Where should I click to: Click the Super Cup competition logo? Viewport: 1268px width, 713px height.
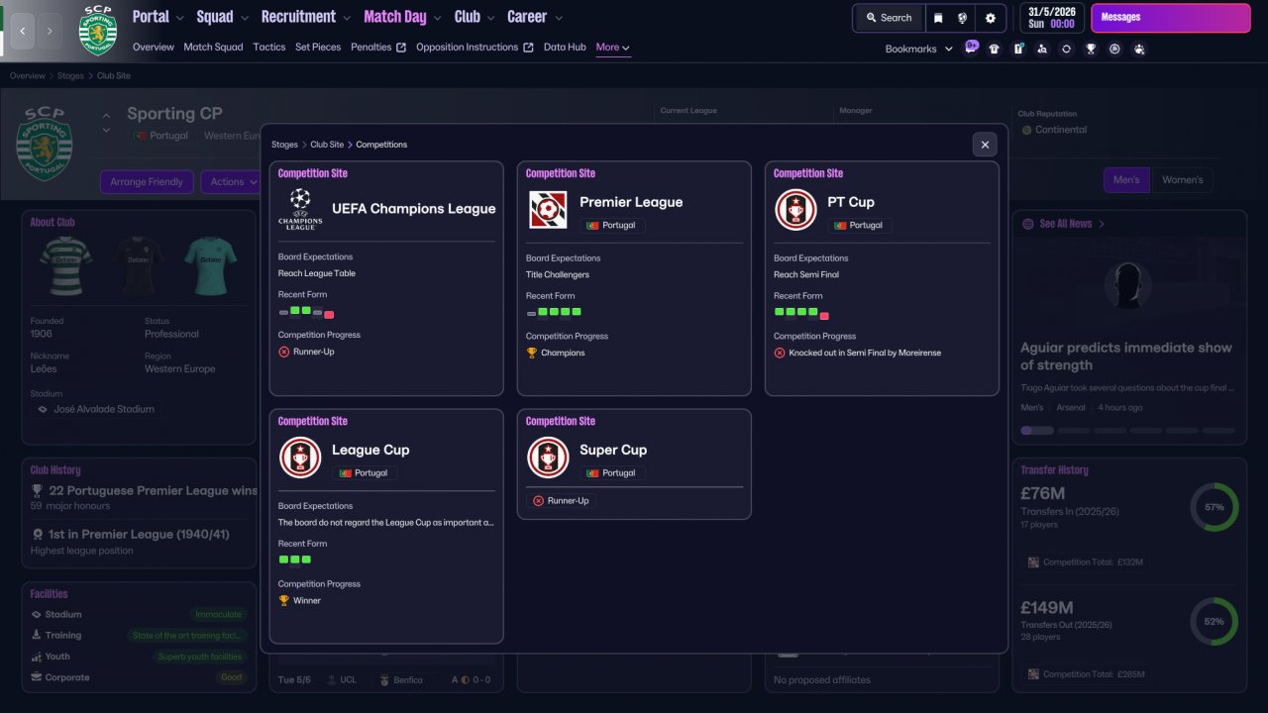[548, 458]
